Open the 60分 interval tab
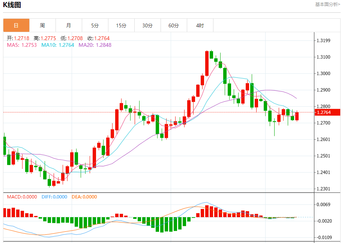 [174, 25]
